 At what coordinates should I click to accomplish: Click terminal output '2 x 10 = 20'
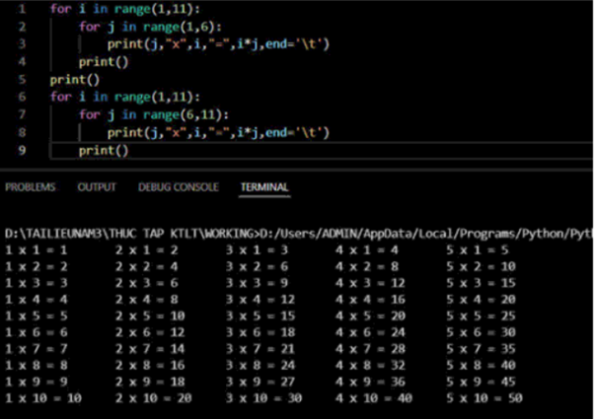tap(153, 398)
